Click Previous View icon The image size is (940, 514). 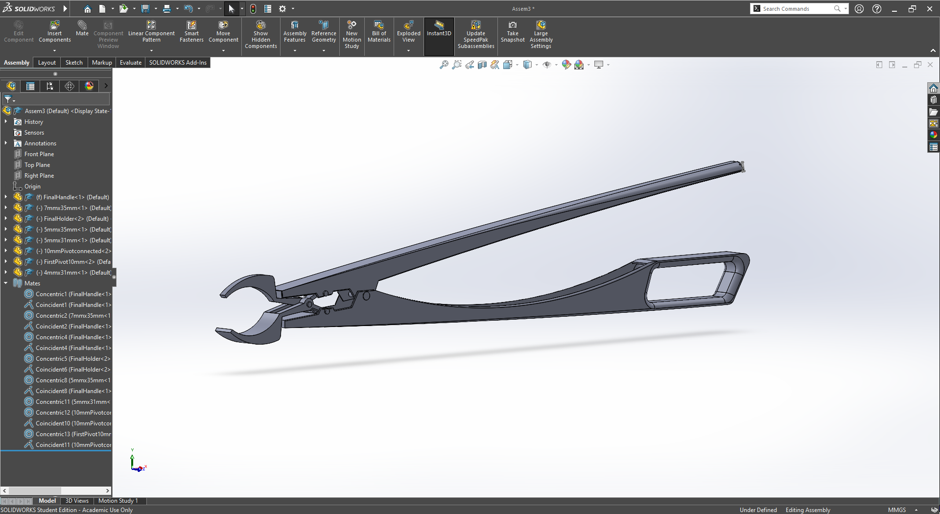pyautogui.click(x=469, y=65)
